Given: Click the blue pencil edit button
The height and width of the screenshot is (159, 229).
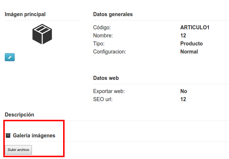Looking at the screenshot, I should tap(10, 57).
